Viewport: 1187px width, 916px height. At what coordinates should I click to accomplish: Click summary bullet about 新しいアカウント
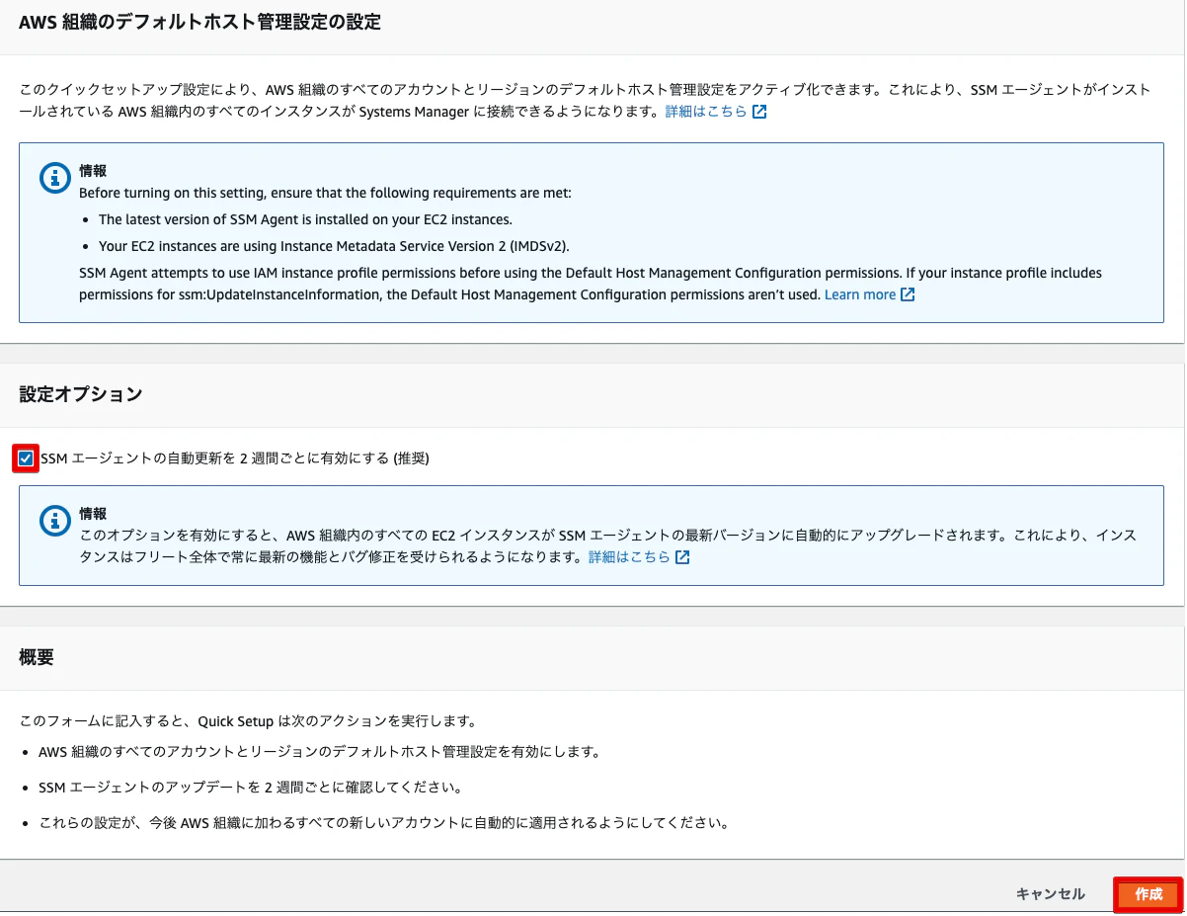coord(383,822)
